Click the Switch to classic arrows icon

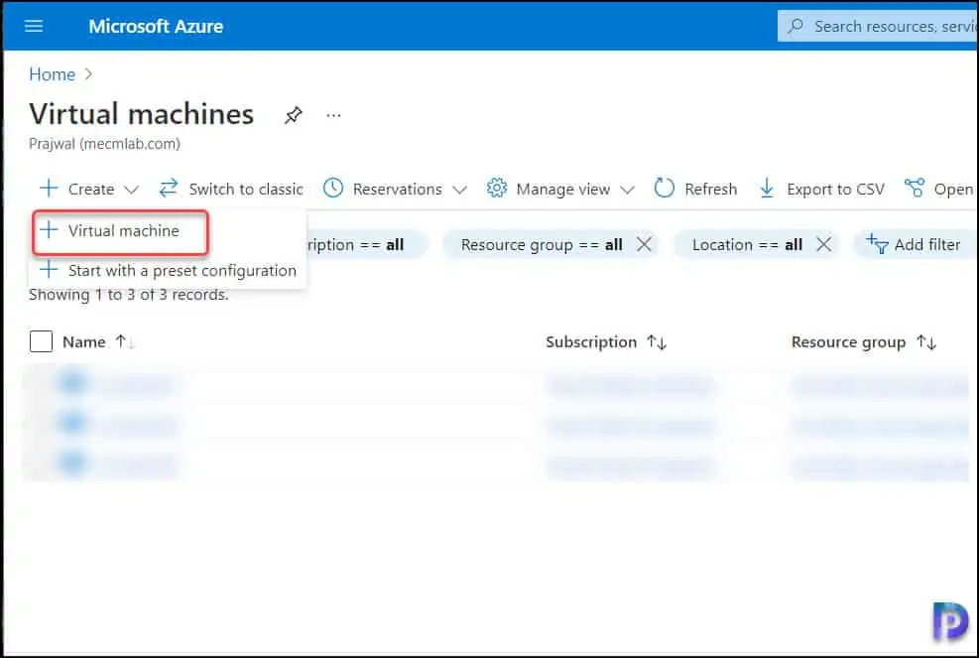[x=169, y=189]
